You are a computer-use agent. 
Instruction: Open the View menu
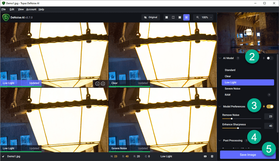tap(21, 9)
